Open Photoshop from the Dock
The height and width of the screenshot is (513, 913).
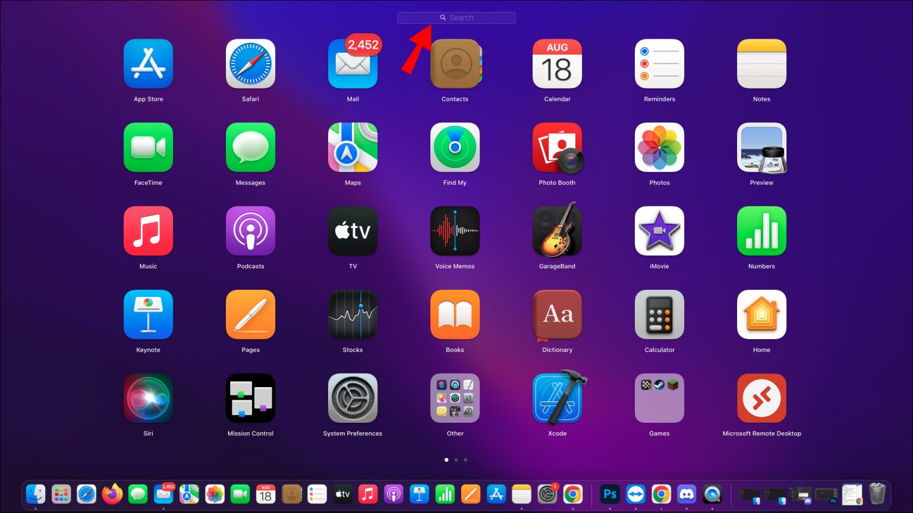[609, 493]
